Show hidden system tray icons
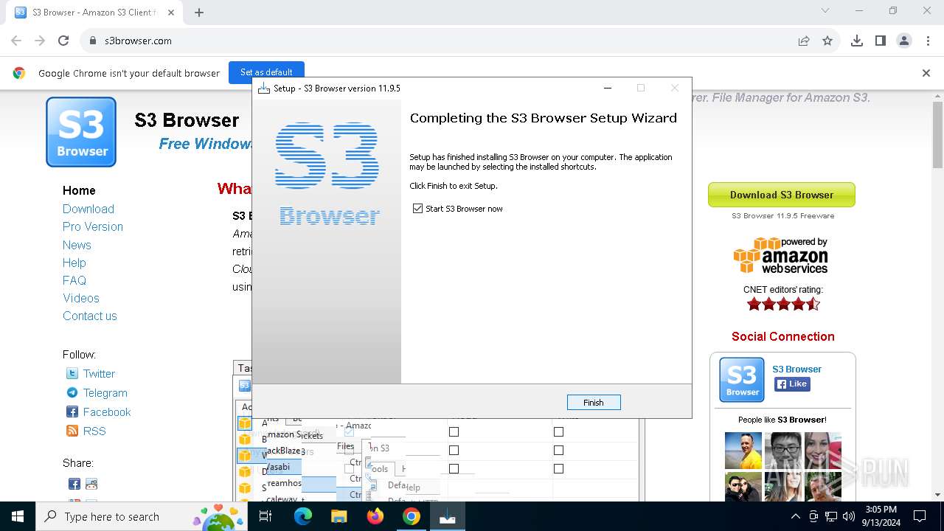Screen dimensions: 944x531 [795, 516]
